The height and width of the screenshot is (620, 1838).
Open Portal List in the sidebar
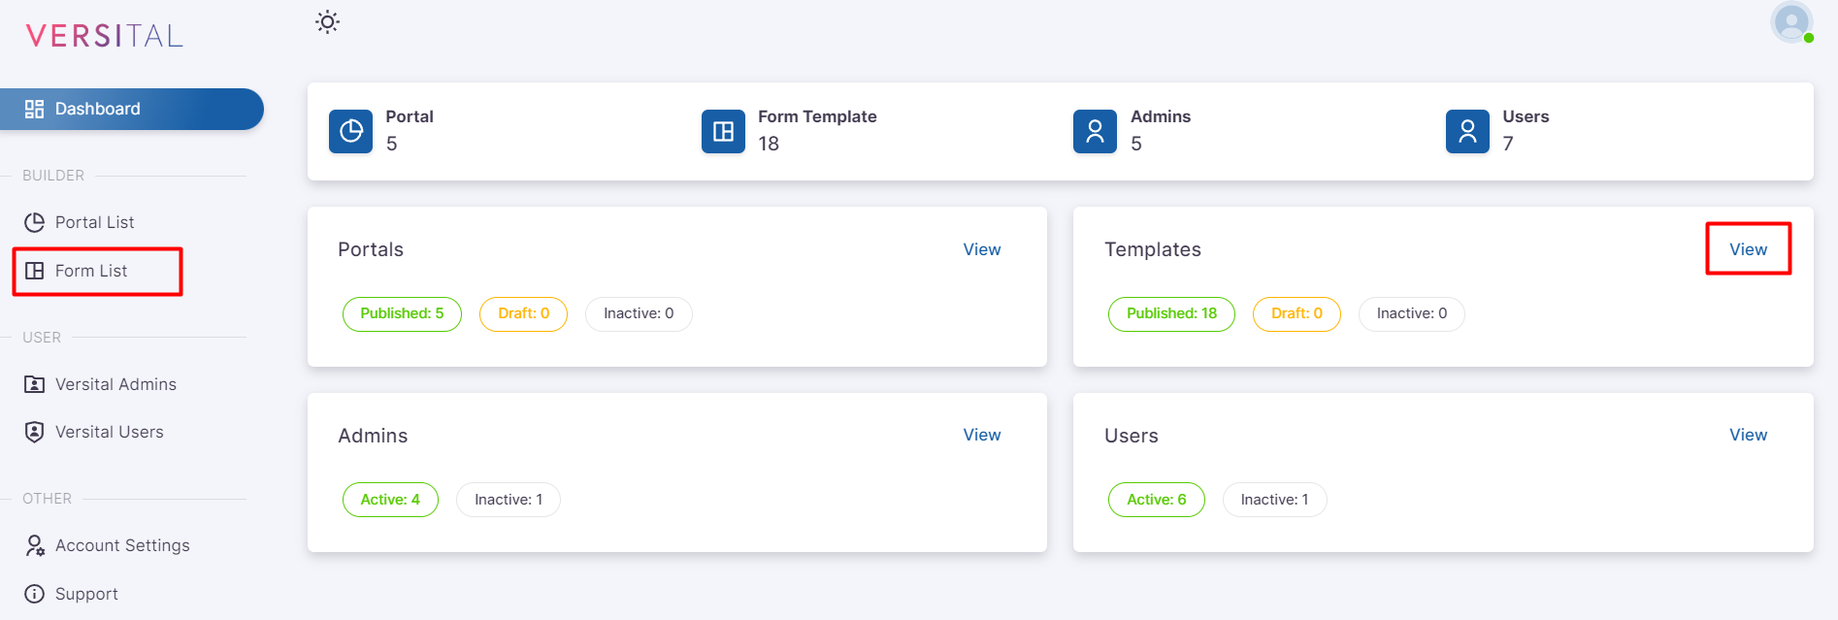pos(94,222)
